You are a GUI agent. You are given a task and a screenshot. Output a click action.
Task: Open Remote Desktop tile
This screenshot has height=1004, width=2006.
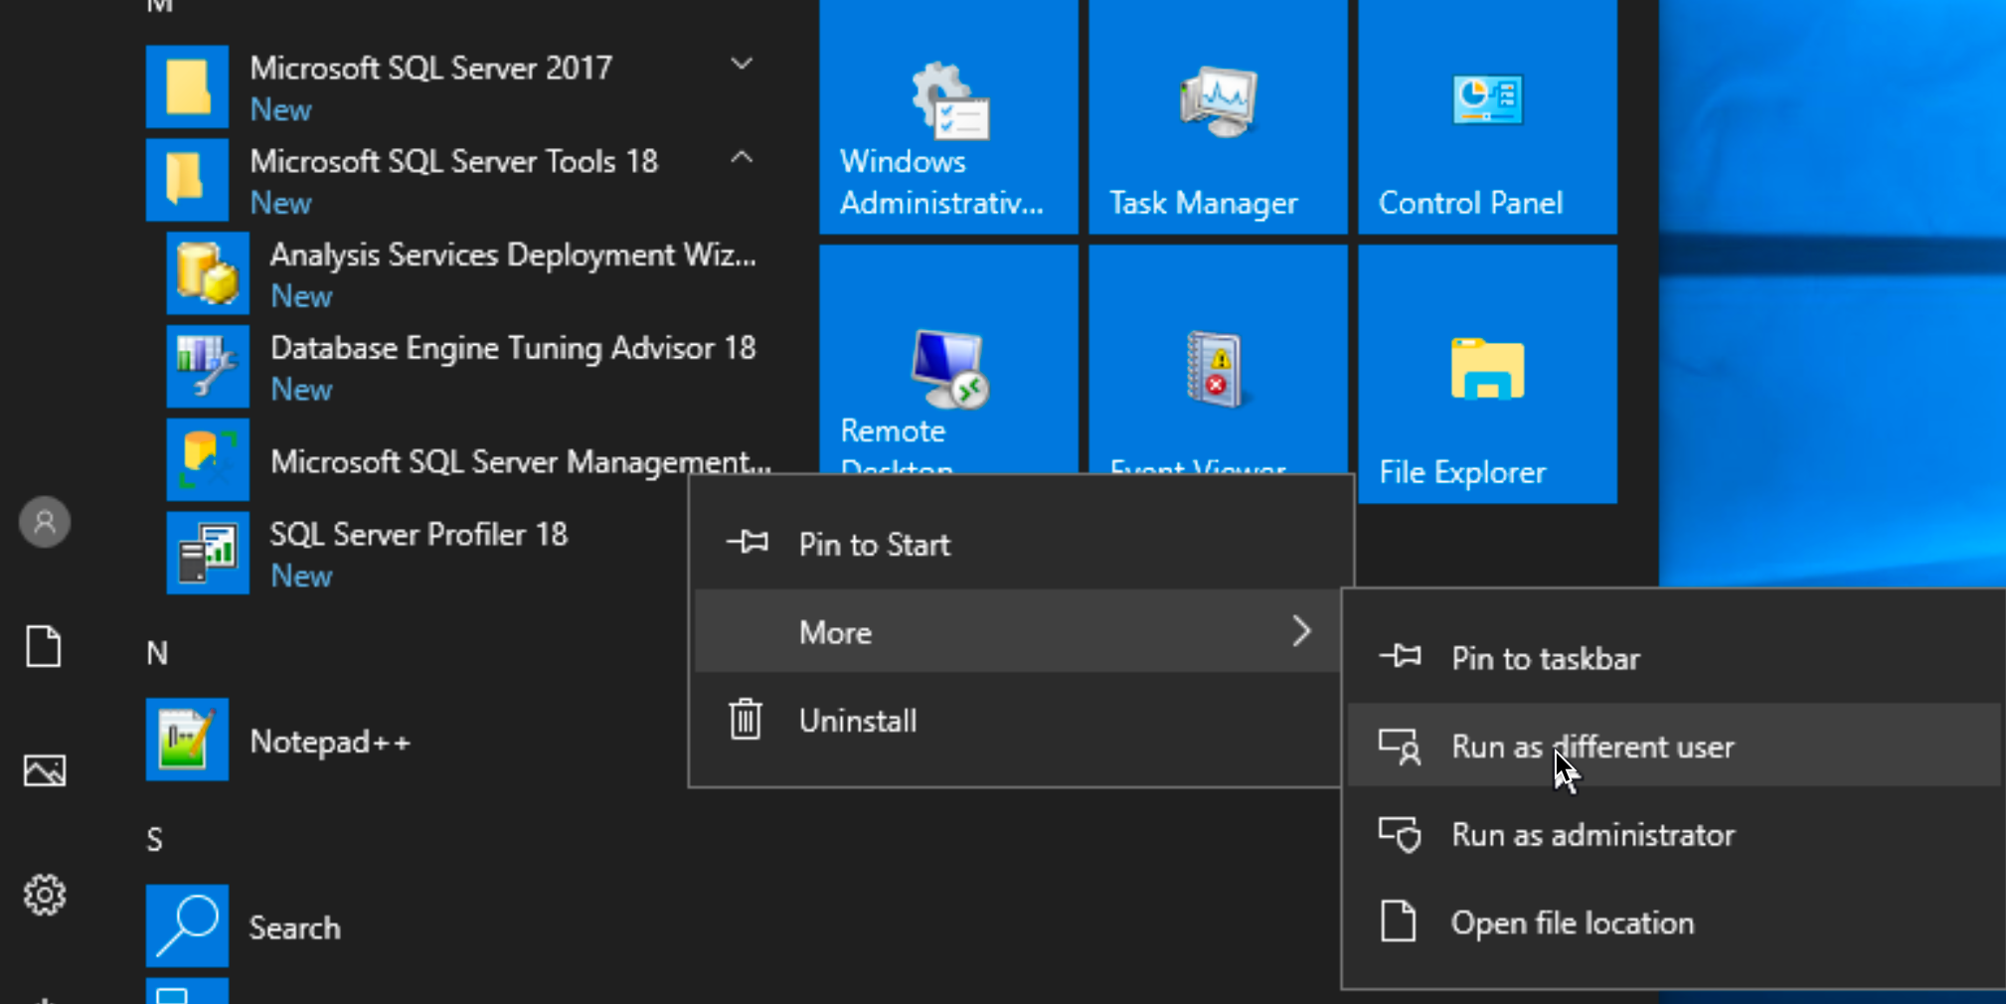click(x=948, y=360)
